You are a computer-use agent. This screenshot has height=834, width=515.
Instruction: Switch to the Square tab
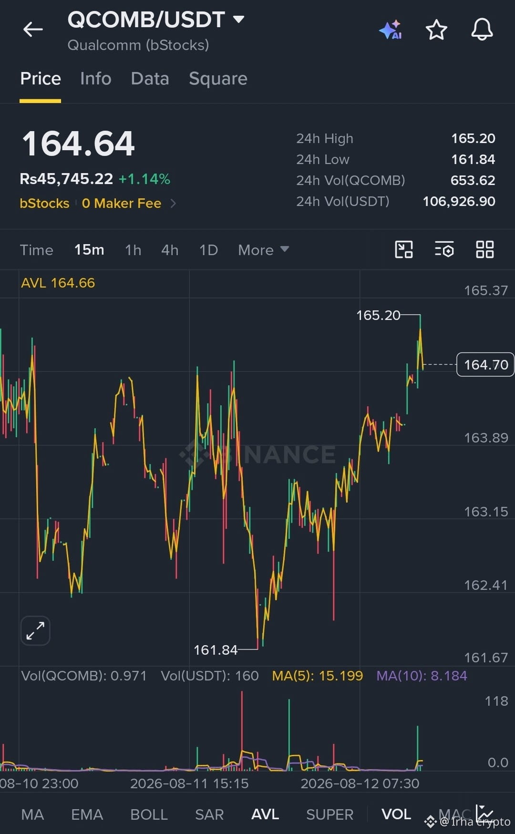click(x=218, y=79)
